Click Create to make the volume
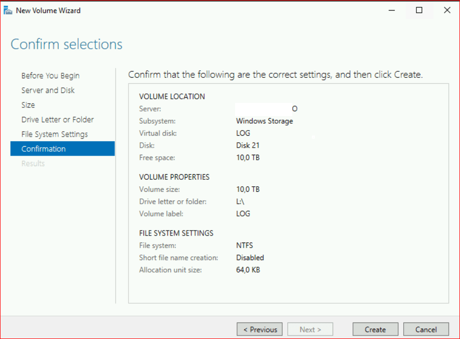This screenshot has width=460, height=339. 375,329
